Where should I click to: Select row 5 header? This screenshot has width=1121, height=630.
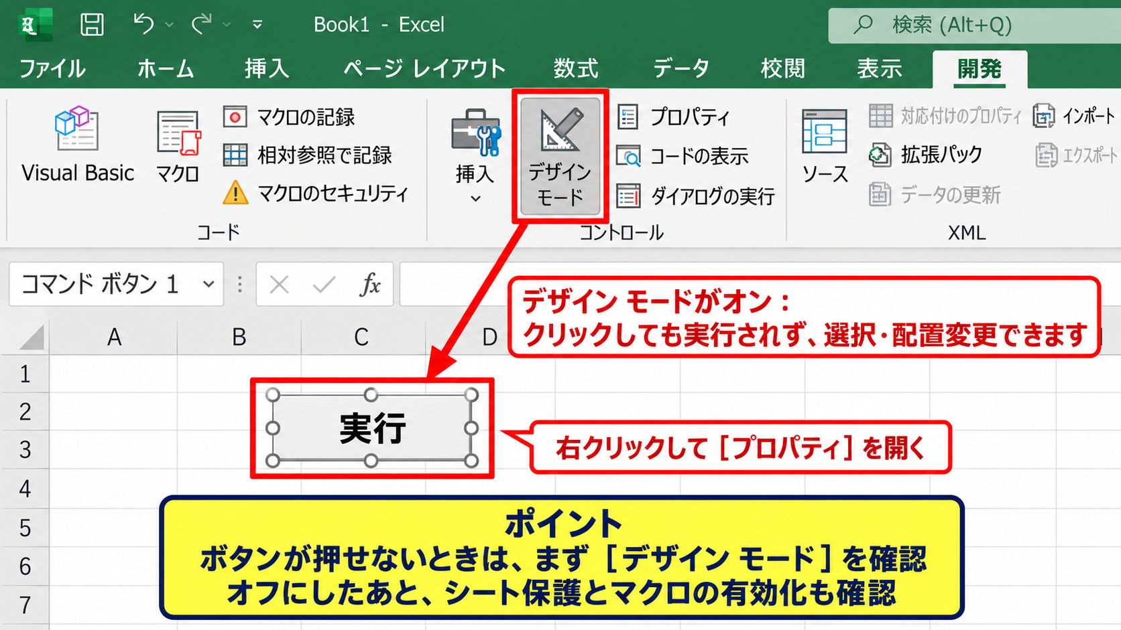(x=25, y=528)
